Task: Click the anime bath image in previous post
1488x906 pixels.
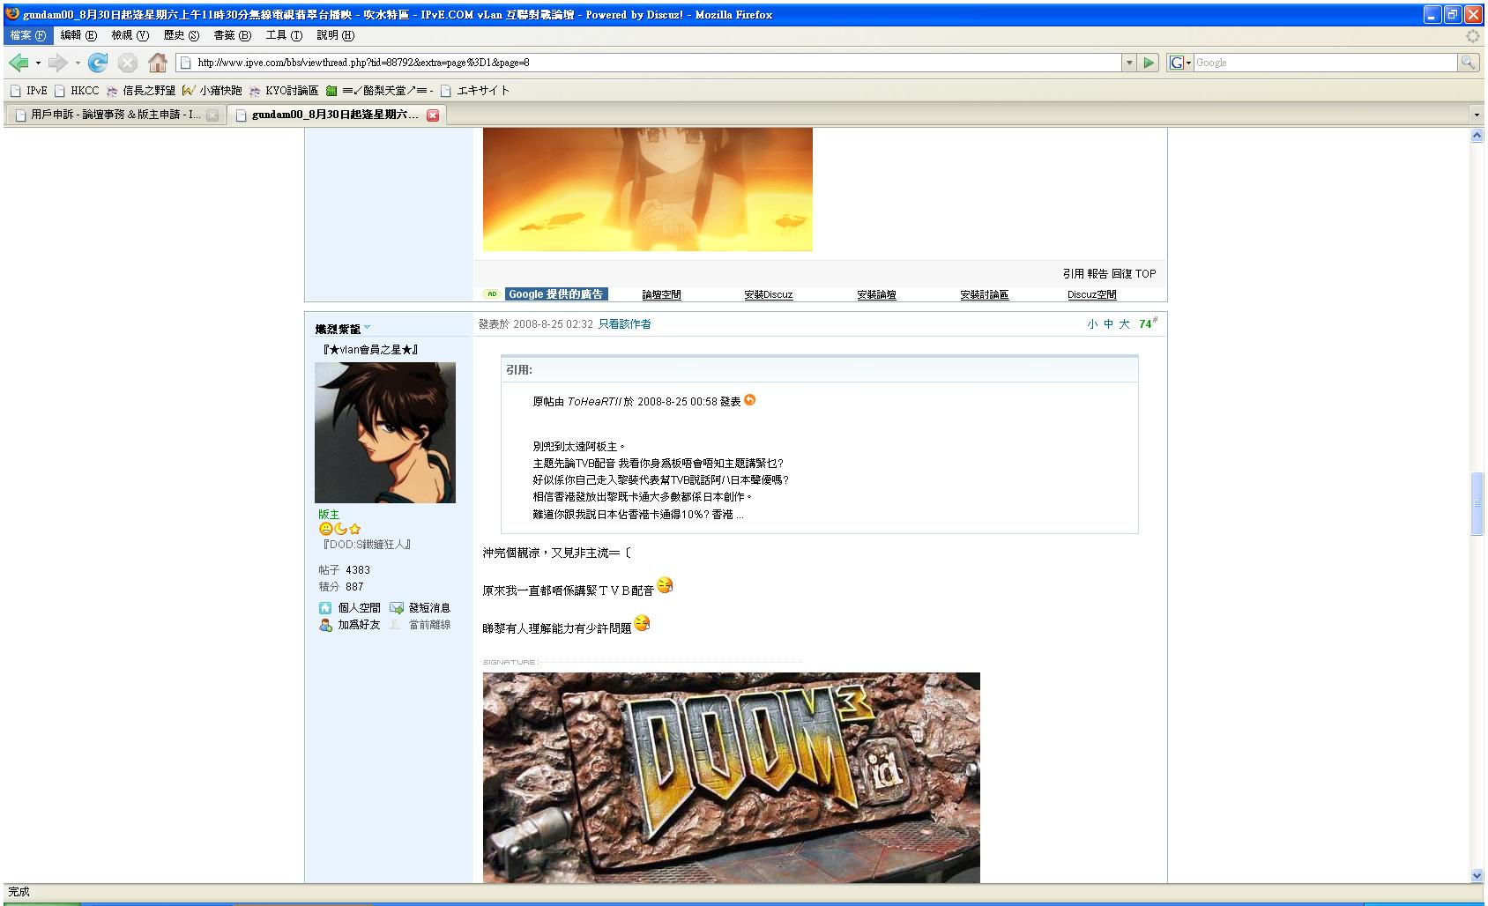Action: pos(648,189)
